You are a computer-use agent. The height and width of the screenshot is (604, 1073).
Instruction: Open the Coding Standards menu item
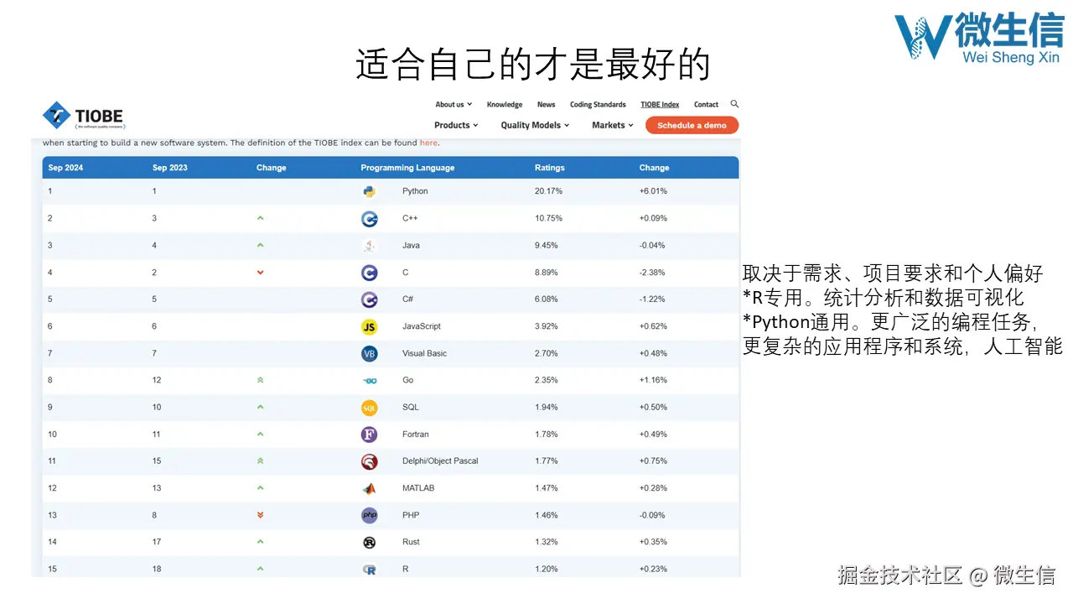[x=597, y=104]
